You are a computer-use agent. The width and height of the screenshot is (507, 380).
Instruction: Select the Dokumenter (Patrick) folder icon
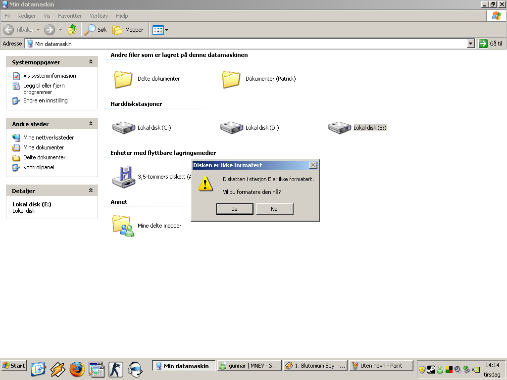(231, 79)
